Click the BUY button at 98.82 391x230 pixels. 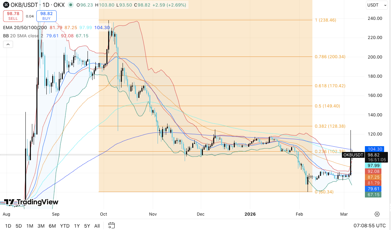(x=46, y=16)
